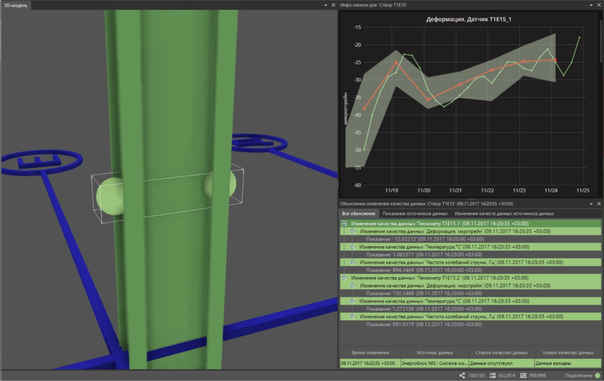Select the reading row Показание '894.3469'
Image resolution: width=604 pixels, height=381 pixels.
click(424, 270)
